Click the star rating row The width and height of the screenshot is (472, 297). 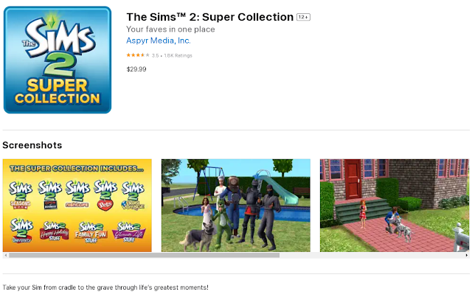coord(159,55)
